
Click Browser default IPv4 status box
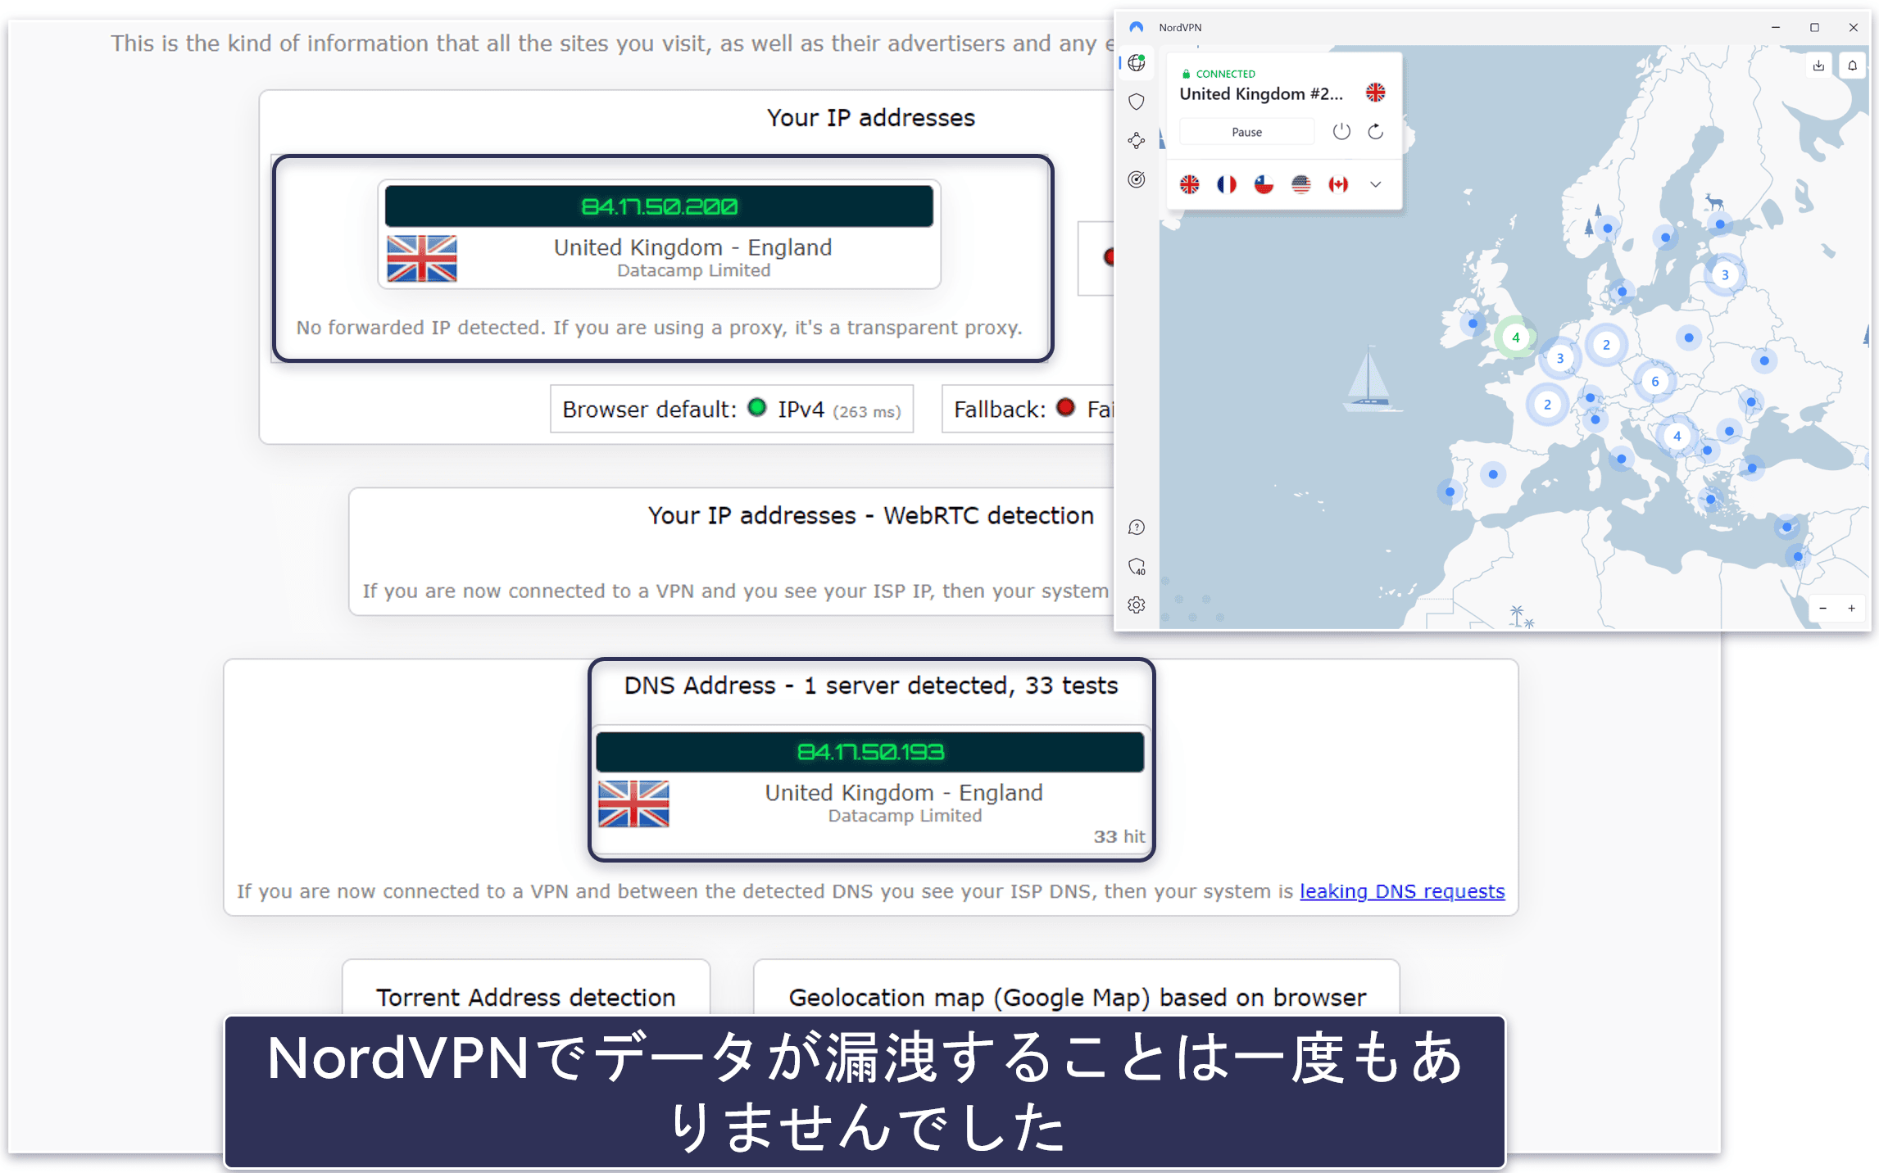coord(732,410)
